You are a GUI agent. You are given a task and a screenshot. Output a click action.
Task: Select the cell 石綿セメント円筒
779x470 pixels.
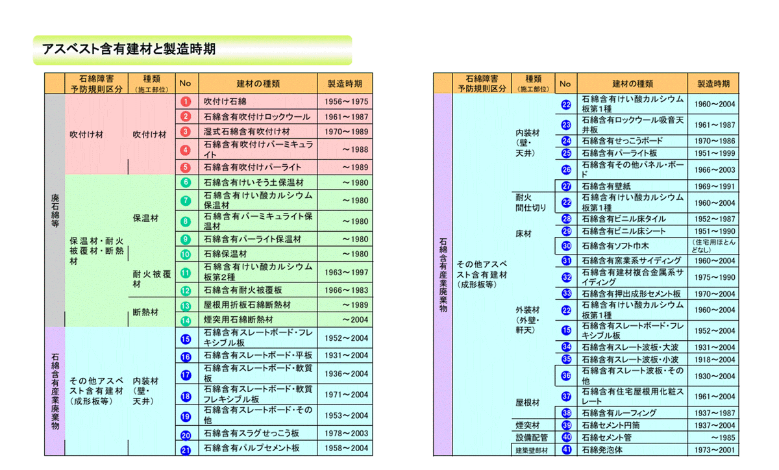click(x=632, y=425)
